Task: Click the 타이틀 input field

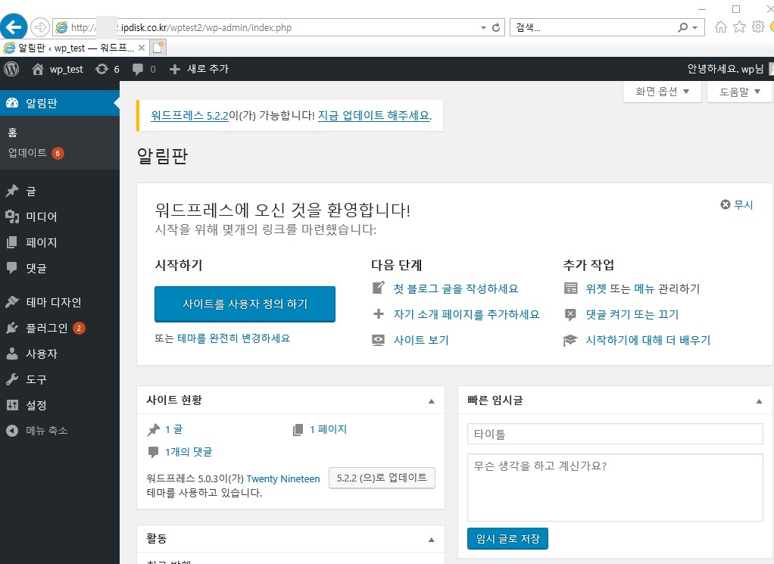Action: point(615,435)
